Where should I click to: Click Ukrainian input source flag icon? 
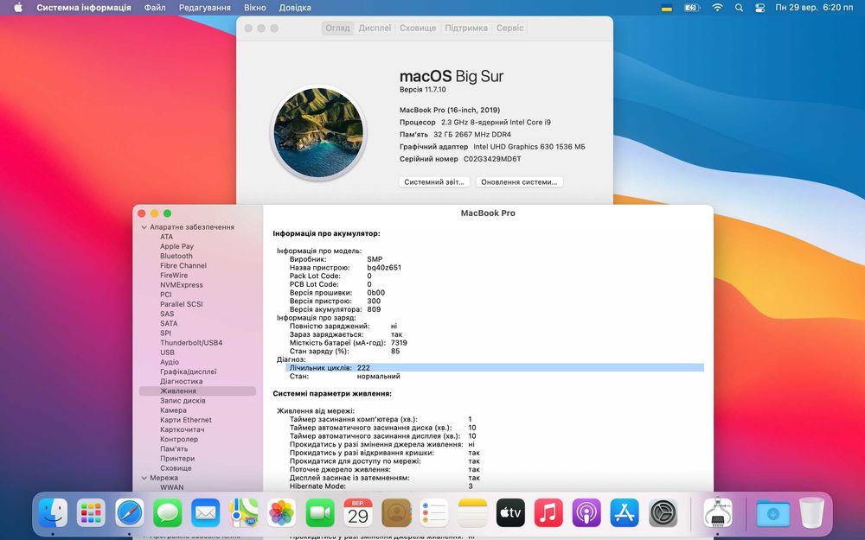coord(666,8)
